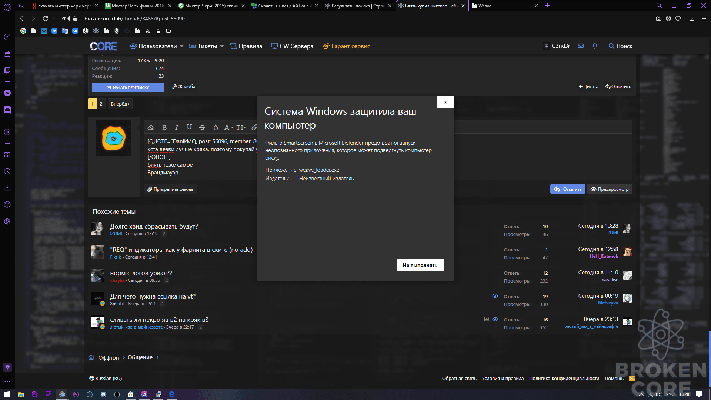Open the text color droplet tool
711x400 pixels.
coord(216,127)
